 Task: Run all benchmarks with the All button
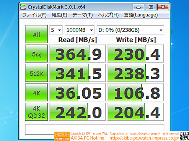(36, 34)
